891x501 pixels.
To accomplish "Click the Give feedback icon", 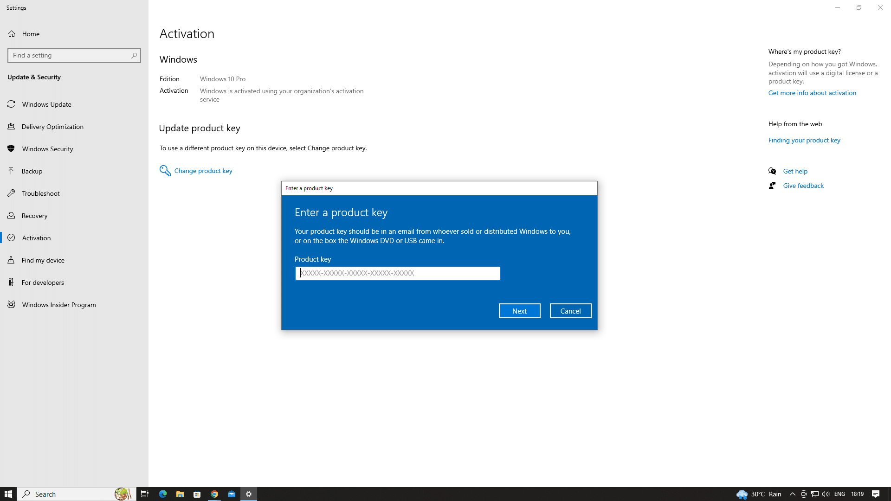I will click(772, 186).
